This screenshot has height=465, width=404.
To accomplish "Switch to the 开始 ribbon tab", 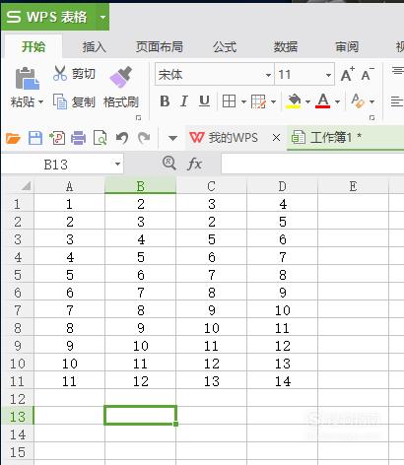I will tap(34, 46).
